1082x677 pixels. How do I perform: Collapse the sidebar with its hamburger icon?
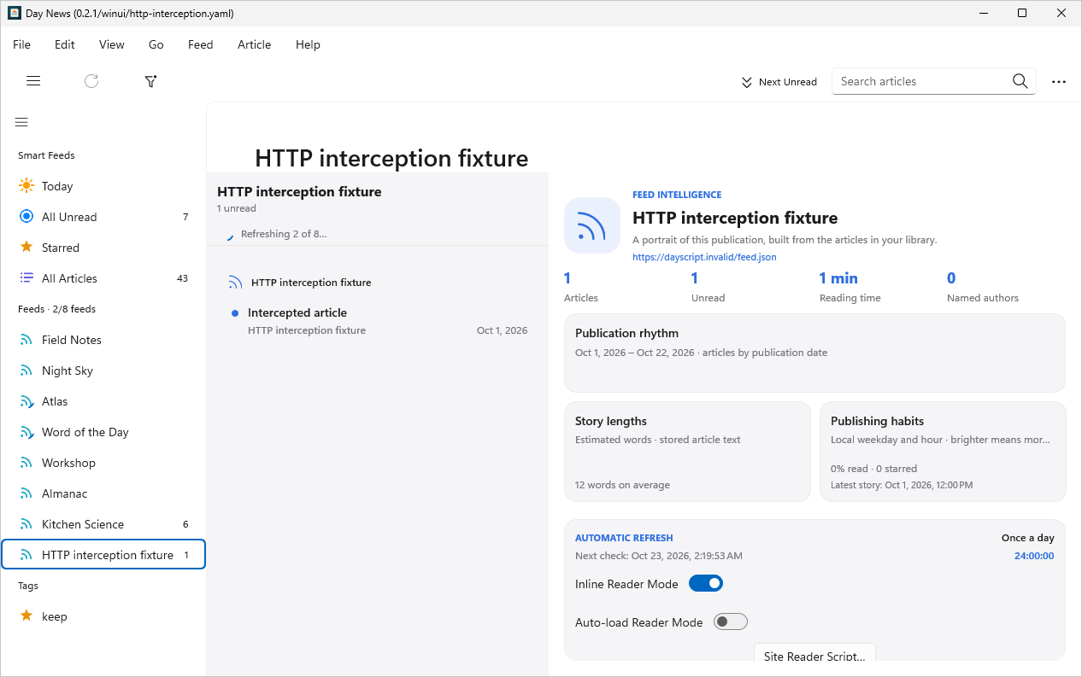(x=21, y=122)
